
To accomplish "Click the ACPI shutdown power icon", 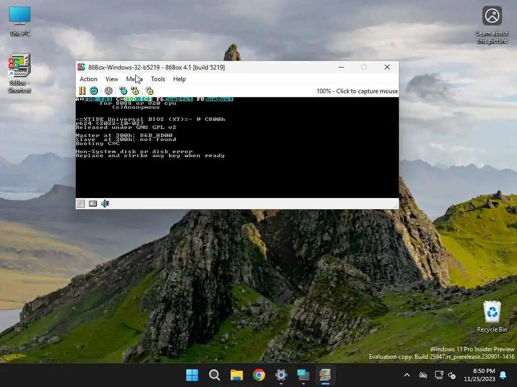I will pos(109,91).
